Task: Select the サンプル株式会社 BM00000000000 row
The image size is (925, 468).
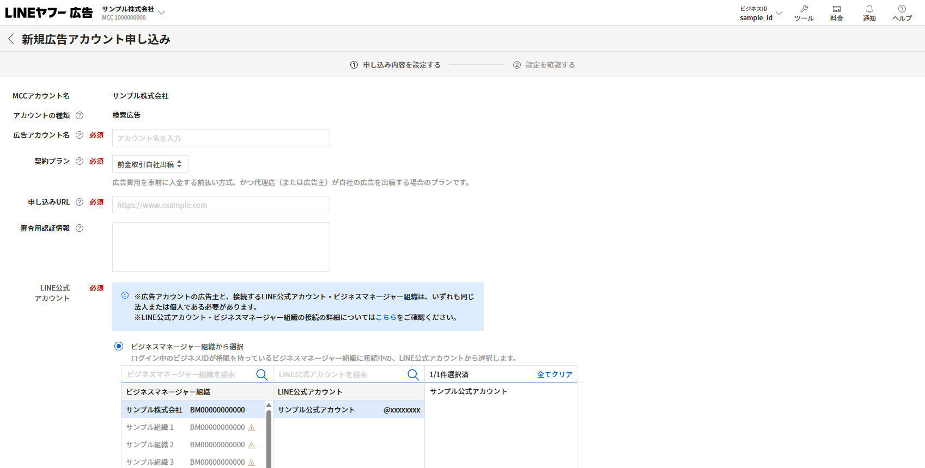Action: [x=193, y=410]
